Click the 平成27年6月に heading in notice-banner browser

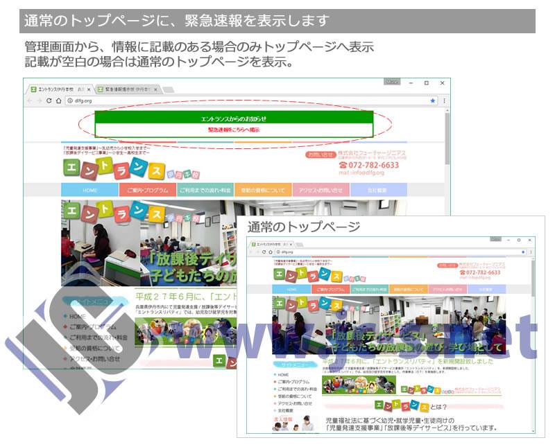(186, 295)
